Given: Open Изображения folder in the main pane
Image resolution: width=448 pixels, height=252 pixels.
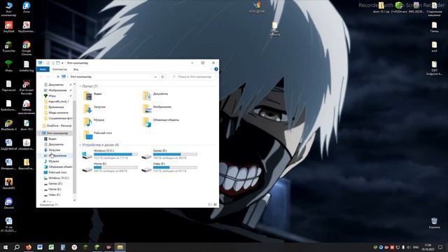Looking at the screenshot, I should 157,108.
